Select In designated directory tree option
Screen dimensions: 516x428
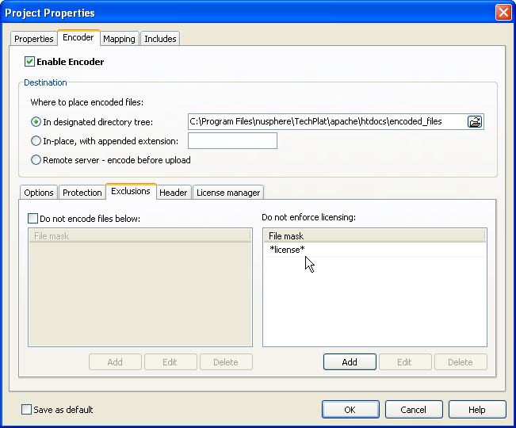point(36,122)
